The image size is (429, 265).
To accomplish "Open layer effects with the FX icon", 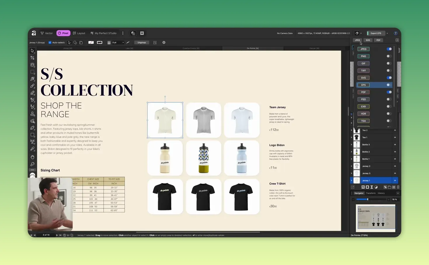I will [363, 187].
